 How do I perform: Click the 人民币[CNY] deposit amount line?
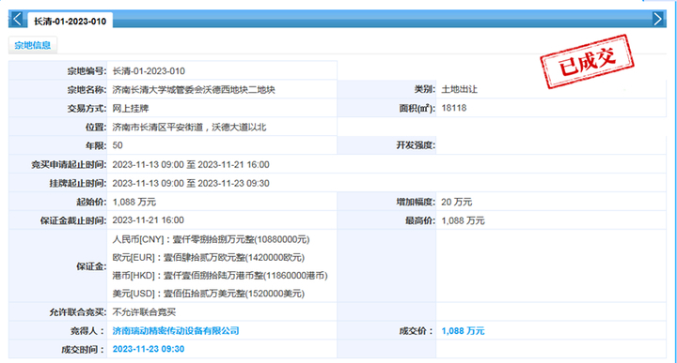click(x=212, y=239)
